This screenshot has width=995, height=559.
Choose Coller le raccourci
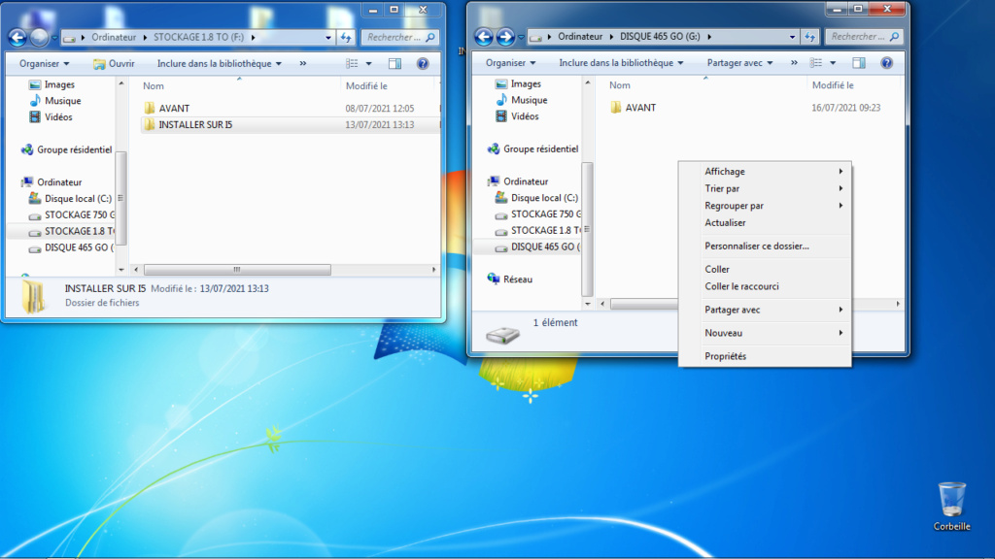(x=765, y=286)
